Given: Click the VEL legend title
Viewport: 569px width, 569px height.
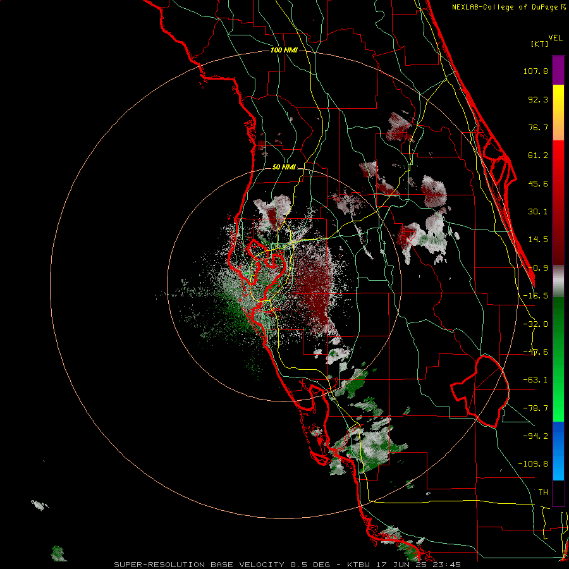Looking at the screenshot, I should (x=555, y=38).
